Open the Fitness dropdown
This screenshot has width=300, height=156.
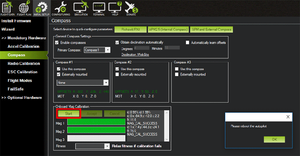point(93,146)
